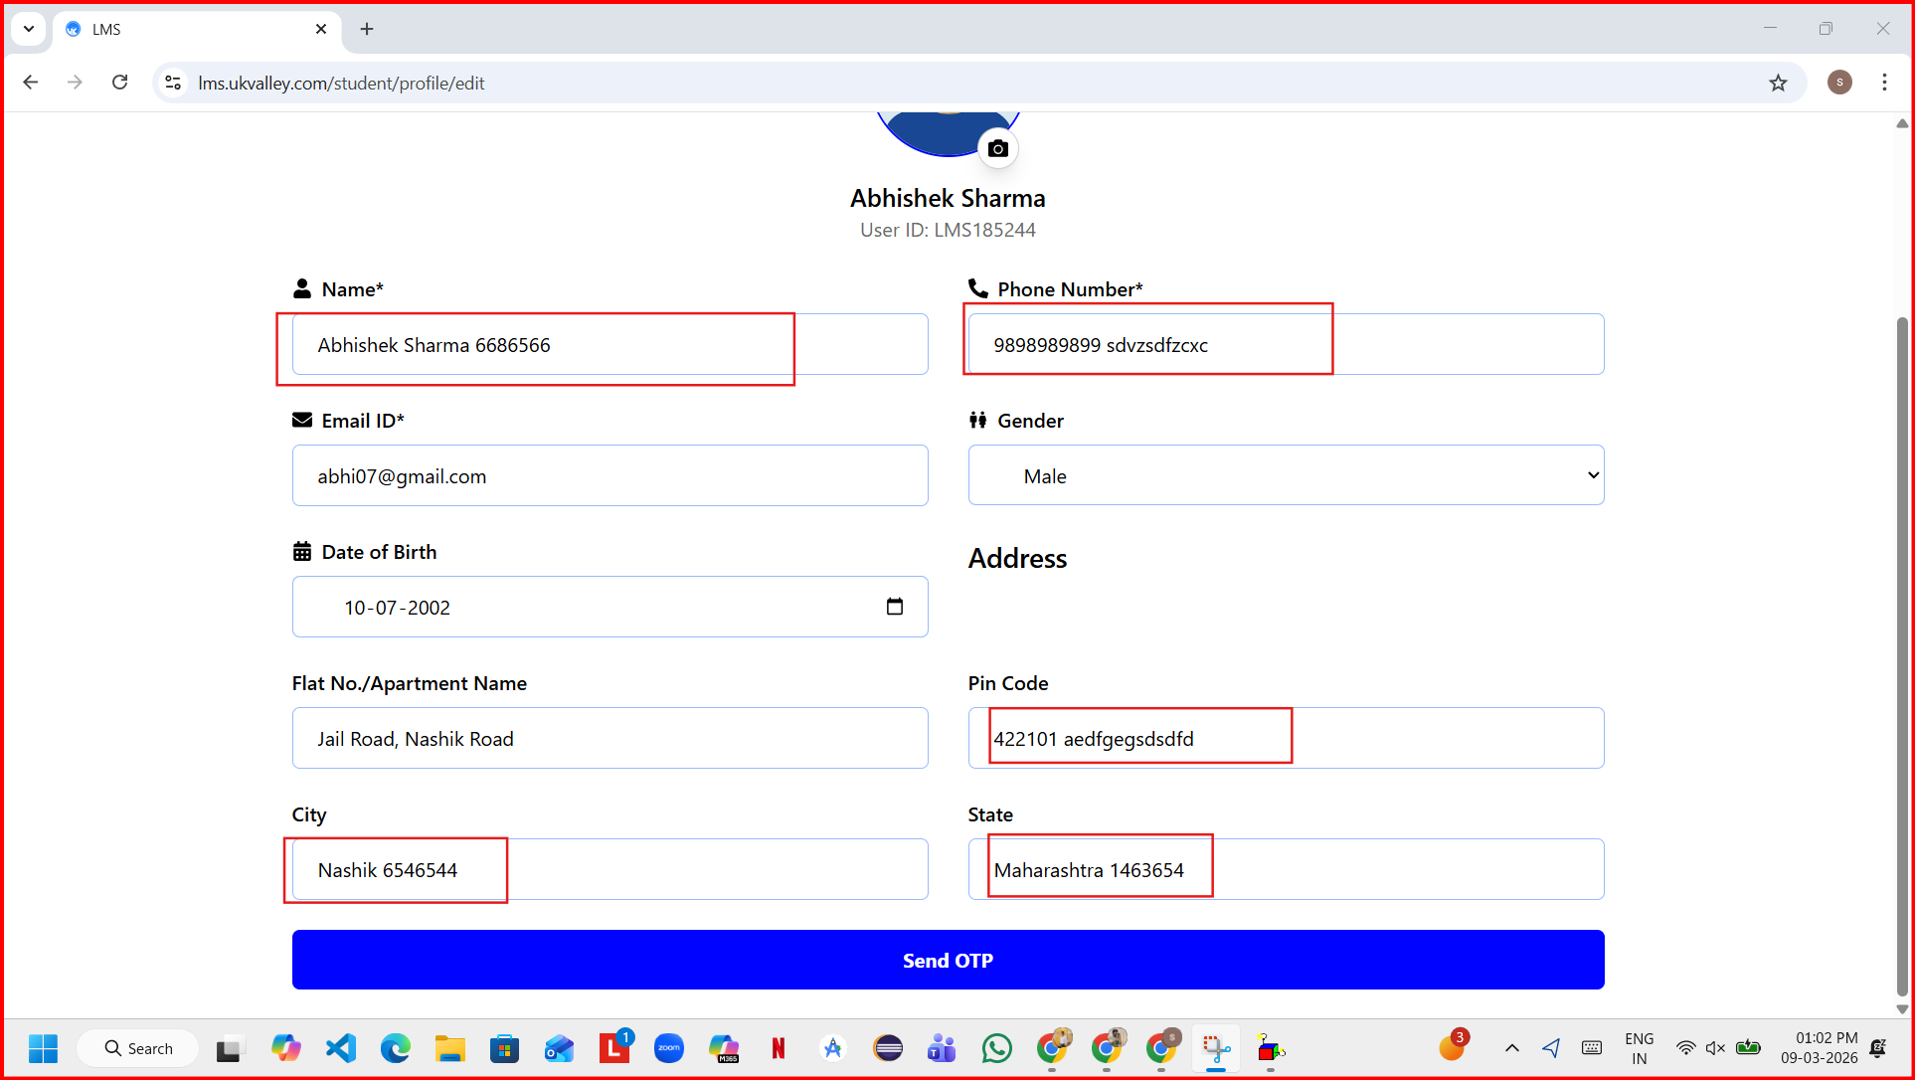Reload the page with the refresh icon
Image resolution: width=1915 pixels, height=1080 pixels.
tap(119, 83)
